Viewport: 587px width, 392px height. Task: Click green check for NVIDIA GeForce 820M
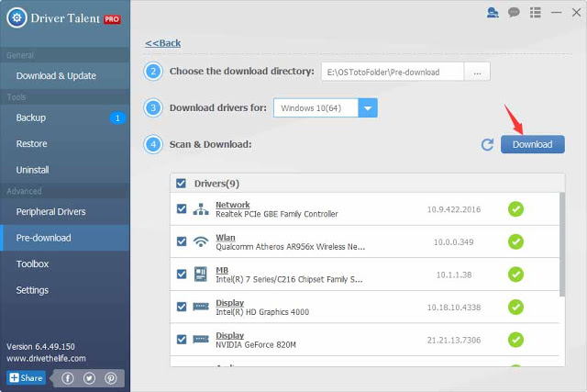[x=515, y=340]
